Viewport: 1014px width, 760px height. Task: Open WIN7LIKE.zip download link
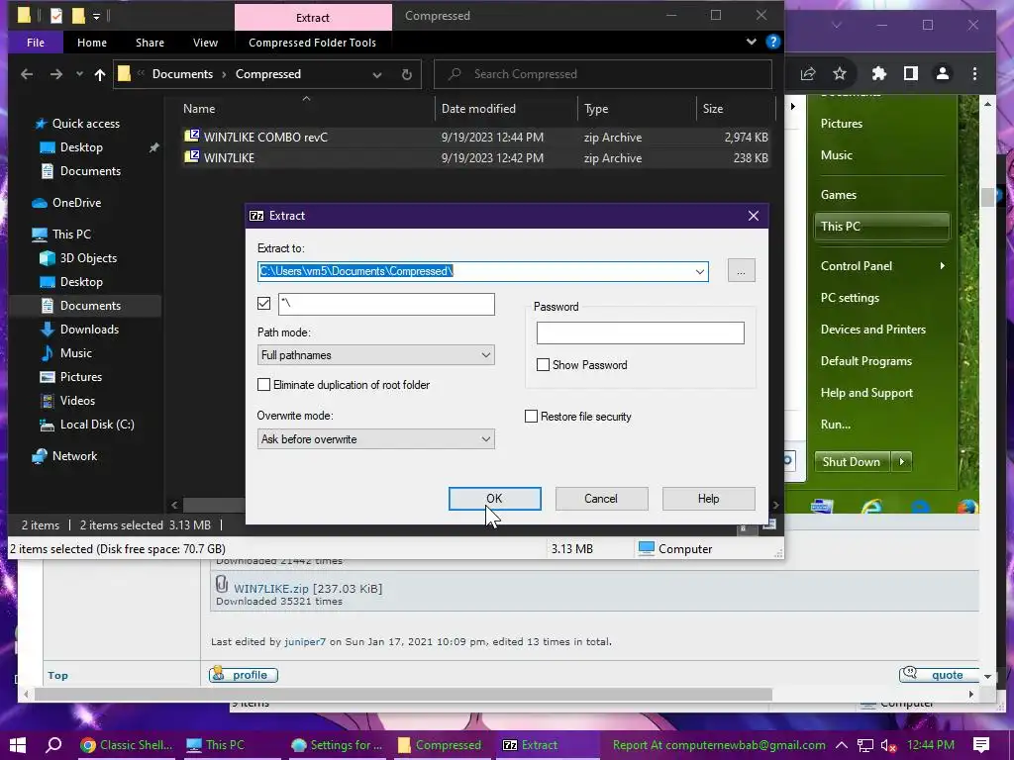271,589
